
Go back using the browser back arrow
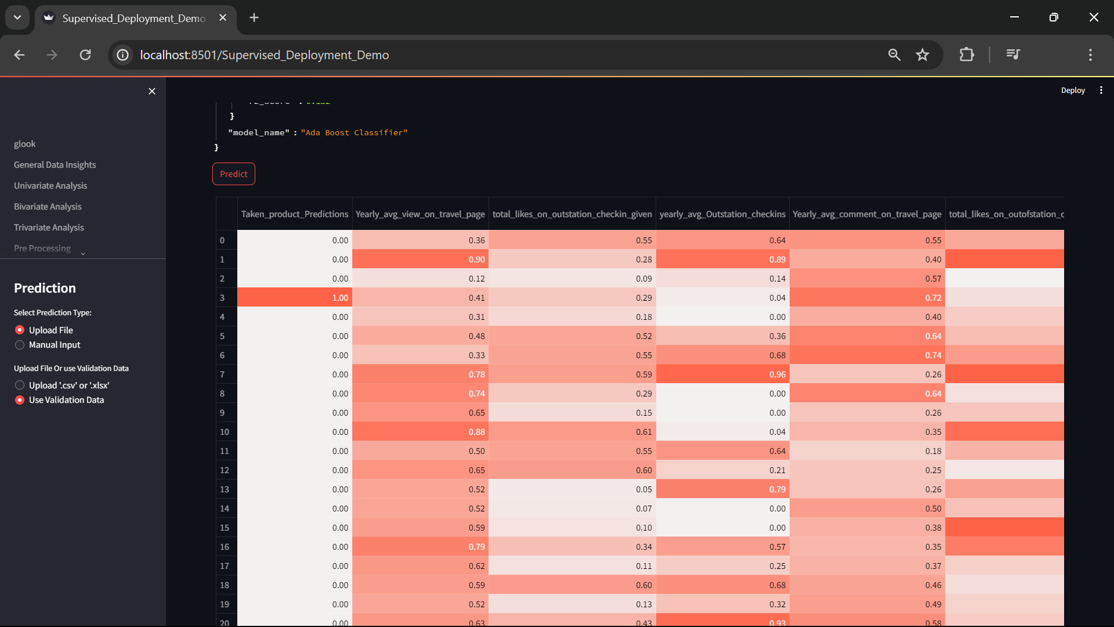tap(19, 55)
